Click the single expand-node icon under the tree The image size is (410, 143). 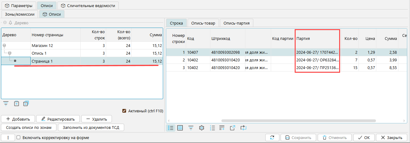tap(17, 104)
